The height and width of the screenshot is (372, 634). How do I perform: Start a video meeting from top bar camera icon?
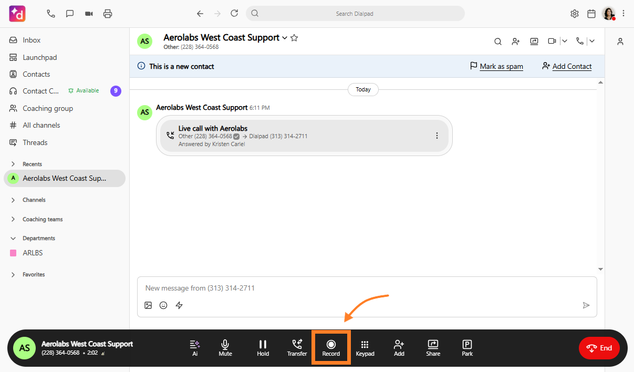click(x=89, y=14)
